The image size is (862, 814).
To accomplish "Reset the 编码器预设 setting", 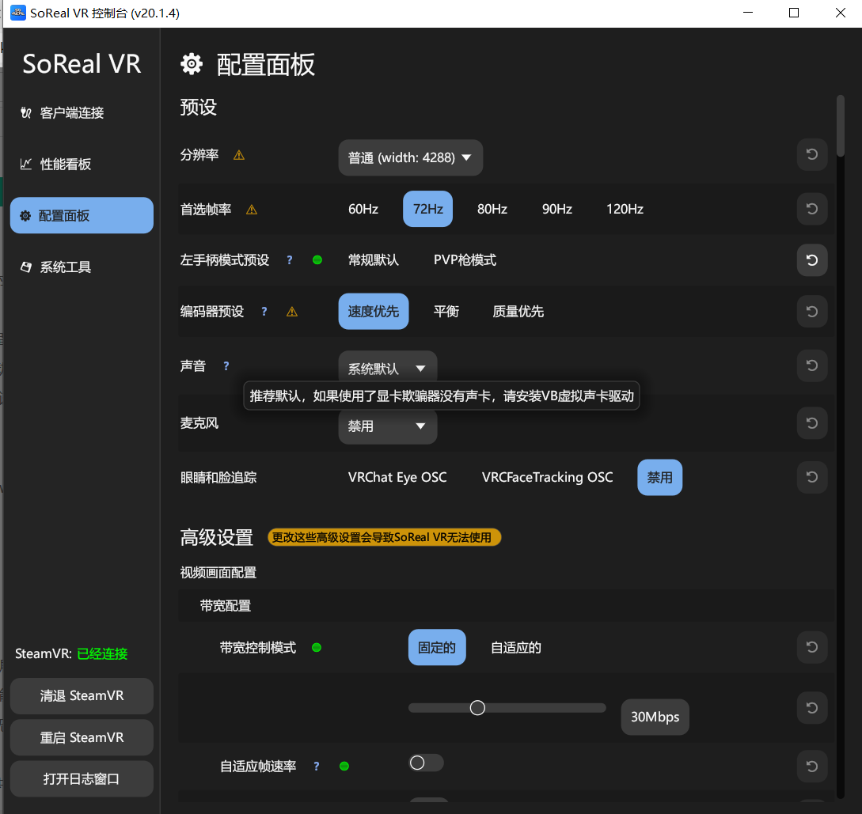I will 812,312.
